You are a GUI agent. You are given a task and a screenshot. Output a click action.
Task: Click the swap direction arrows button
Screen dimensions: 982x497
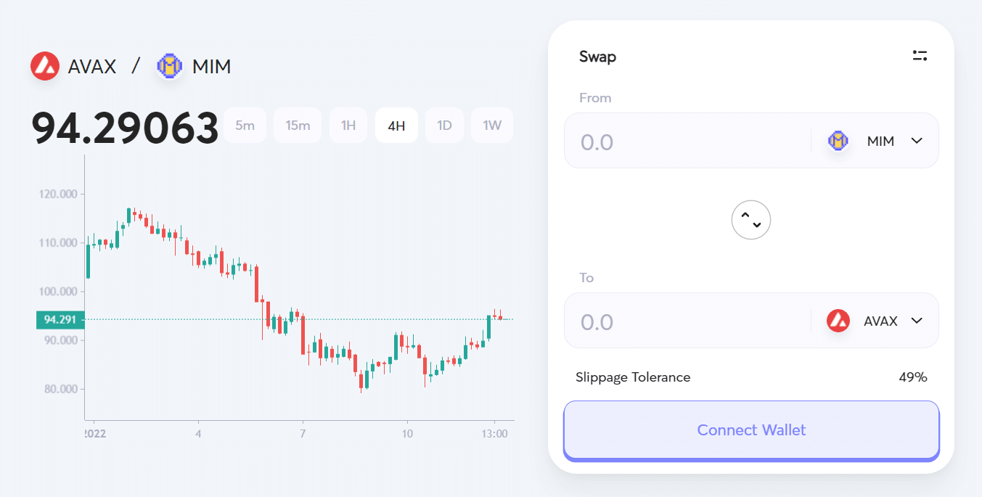coord(751,220)
